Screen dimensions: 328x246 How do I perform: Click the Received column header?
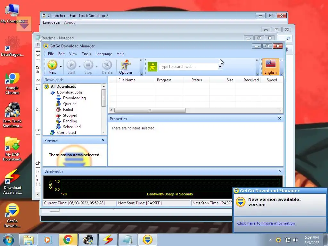coord(248,80)
